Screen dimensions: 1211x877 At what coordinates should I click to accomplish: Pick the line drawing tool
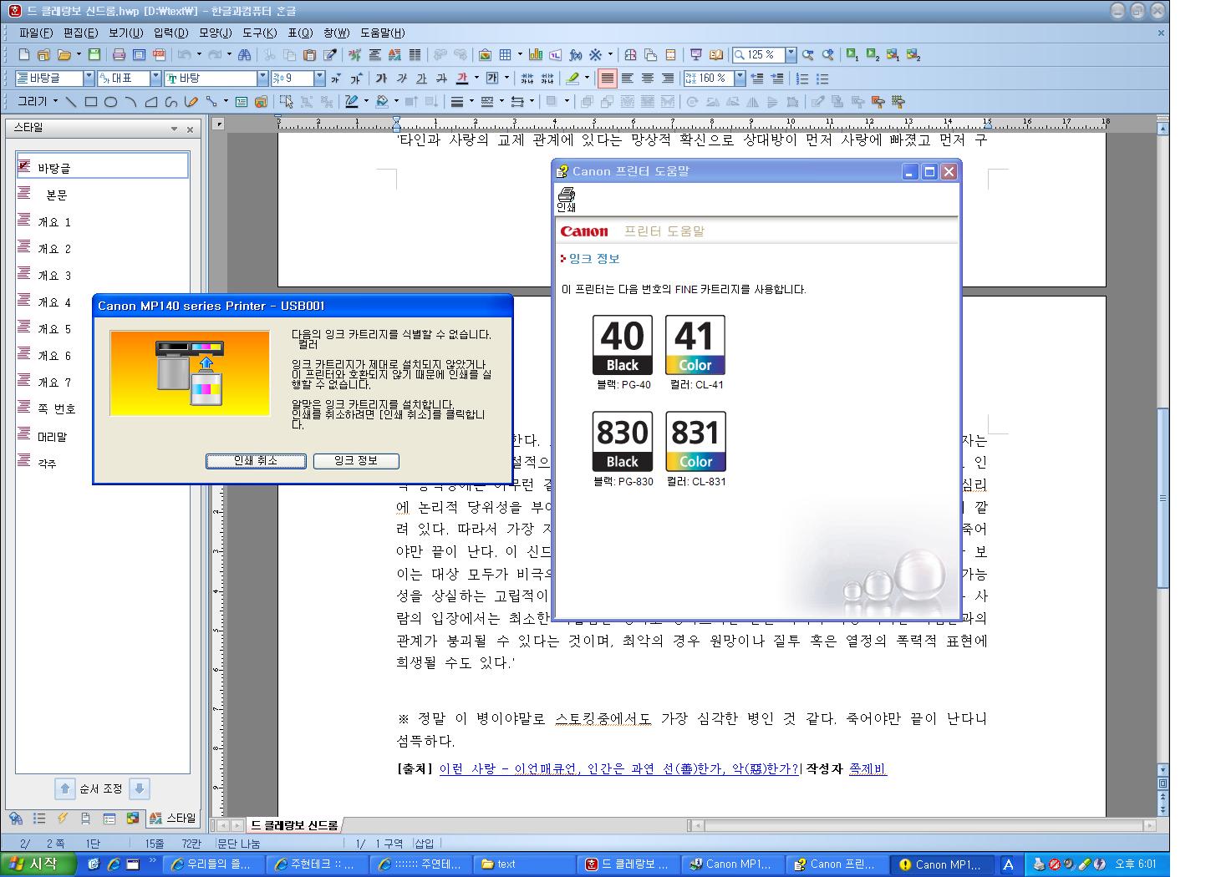click(71, 102)
